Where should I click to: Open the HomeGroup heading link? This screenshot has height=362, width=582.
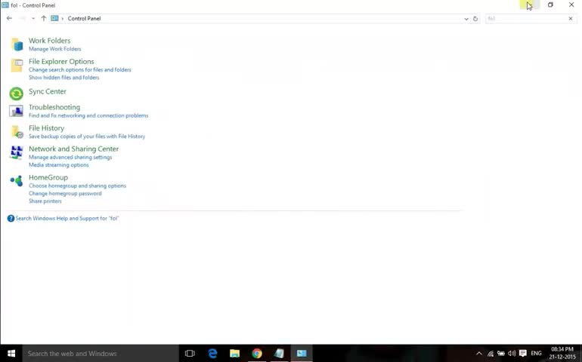pos(48,177)
